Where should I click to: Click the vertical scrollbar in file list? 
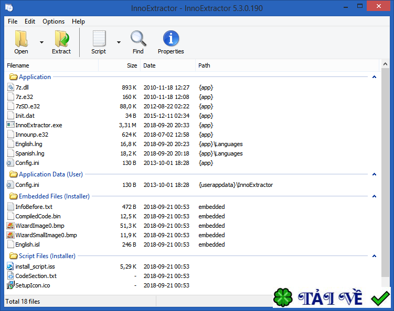[386, 173]
